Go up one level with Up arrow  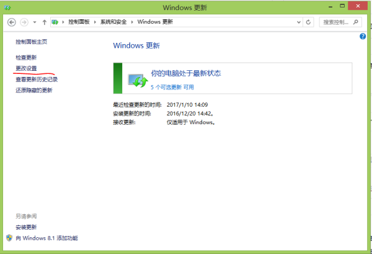click(44, 22)
